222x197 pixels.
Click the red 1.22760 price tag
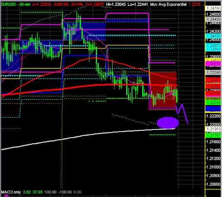point(213,93)
